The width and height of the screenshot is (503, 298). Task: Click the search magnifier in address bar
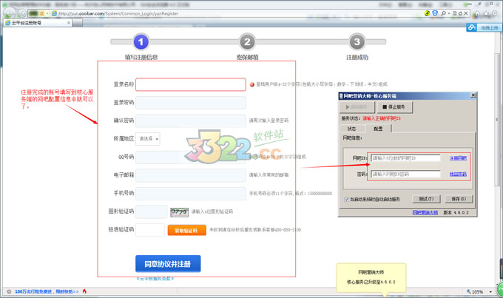(443, 13)
